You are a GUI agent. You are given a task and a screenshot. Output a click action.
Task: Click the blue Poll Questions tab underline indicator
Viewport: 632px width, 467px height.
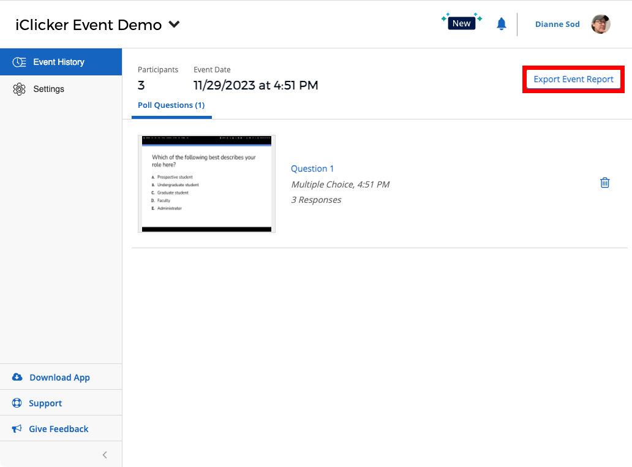point(171,116)
